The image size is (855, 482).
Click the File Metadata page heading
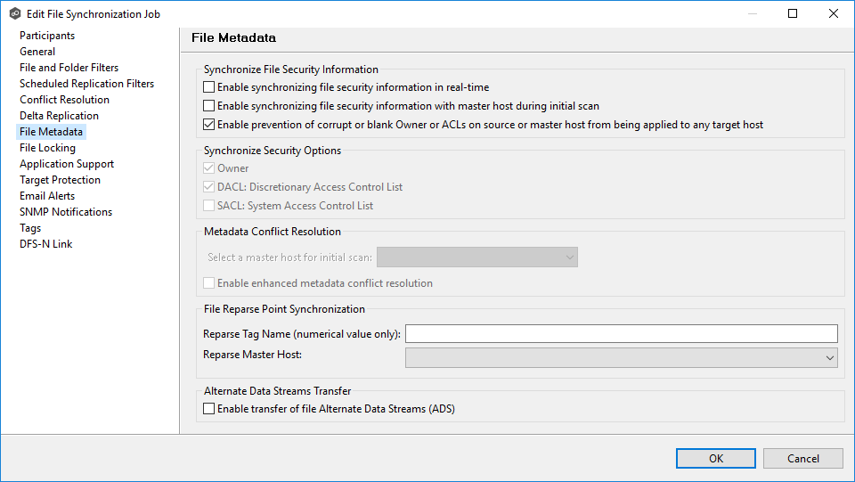(x=233, y=37)
